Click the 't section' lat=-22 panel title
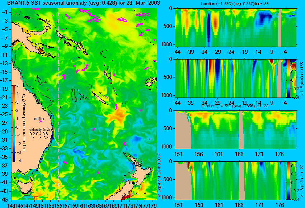Image resolution: width=305 pixels, height=208 pixels. coord(235,106)
